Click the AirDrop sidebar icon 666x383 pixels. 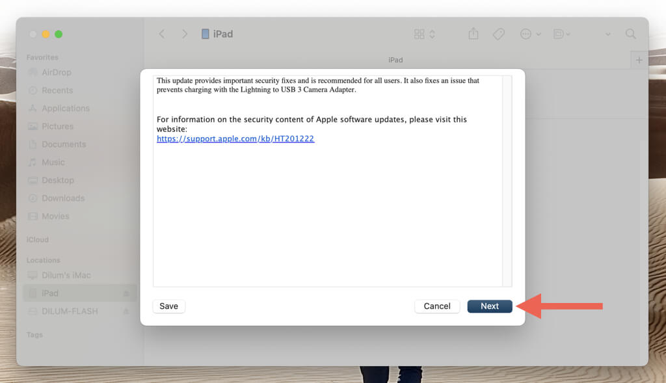(x=33, y=73)
